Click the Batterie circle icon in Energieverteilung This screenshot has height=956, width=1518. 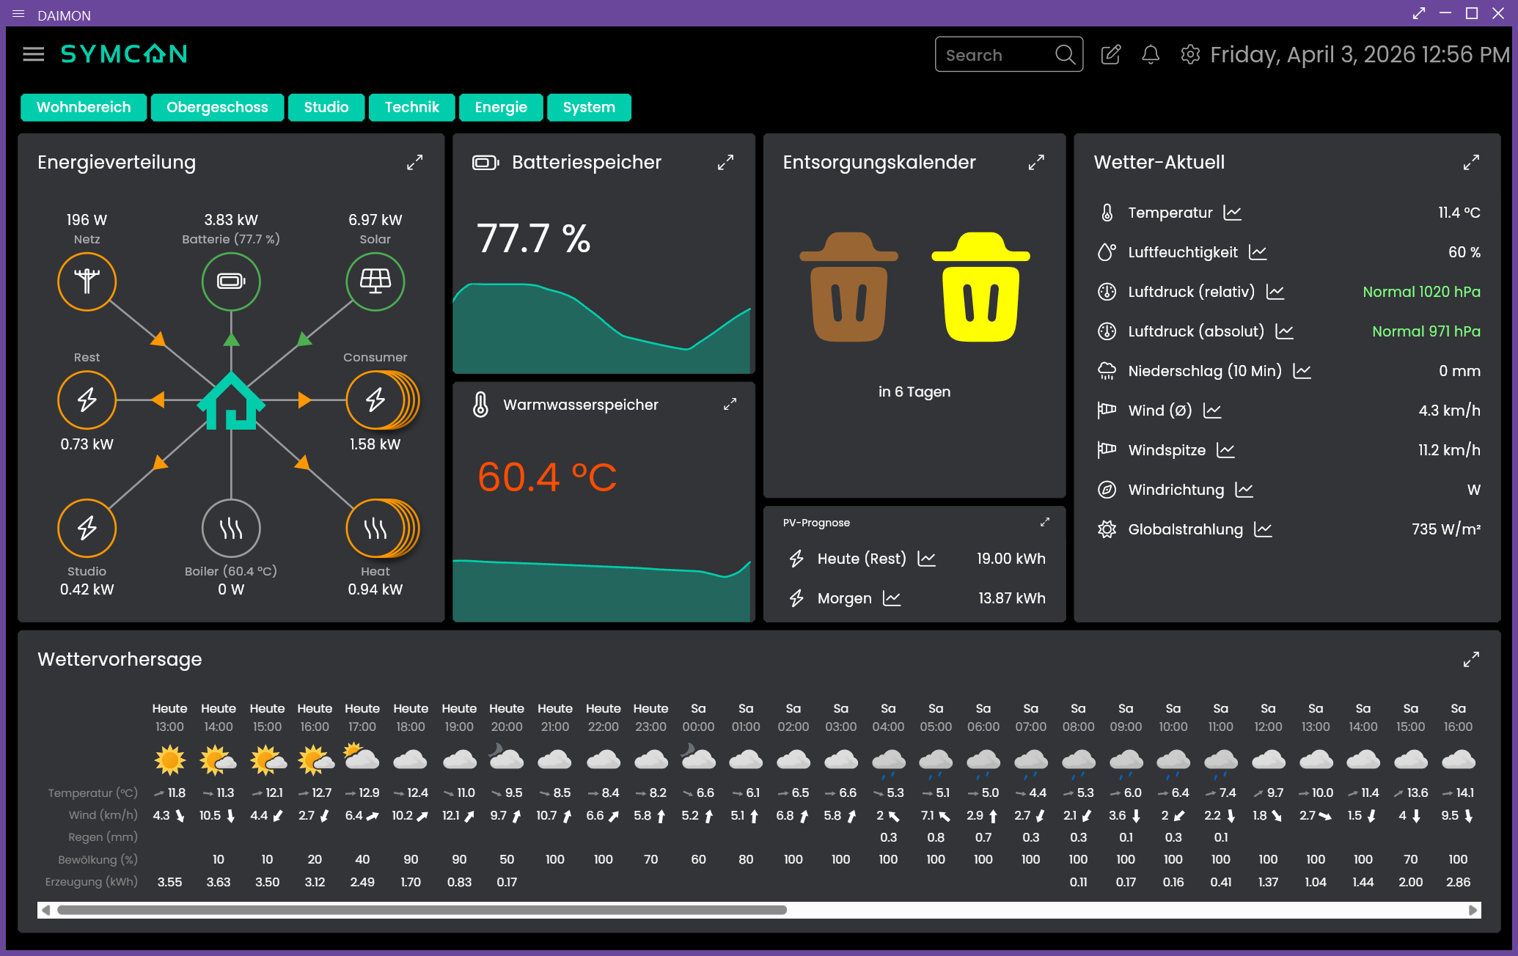click(x=231, y=282)
